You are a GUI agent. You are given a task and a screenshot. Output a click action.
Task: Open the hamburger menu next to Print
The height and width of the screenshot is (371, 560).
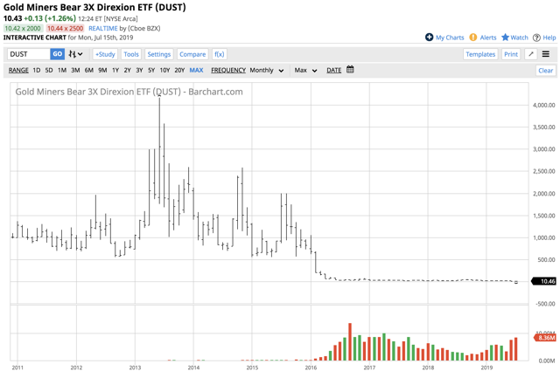[x=546, y=54]
